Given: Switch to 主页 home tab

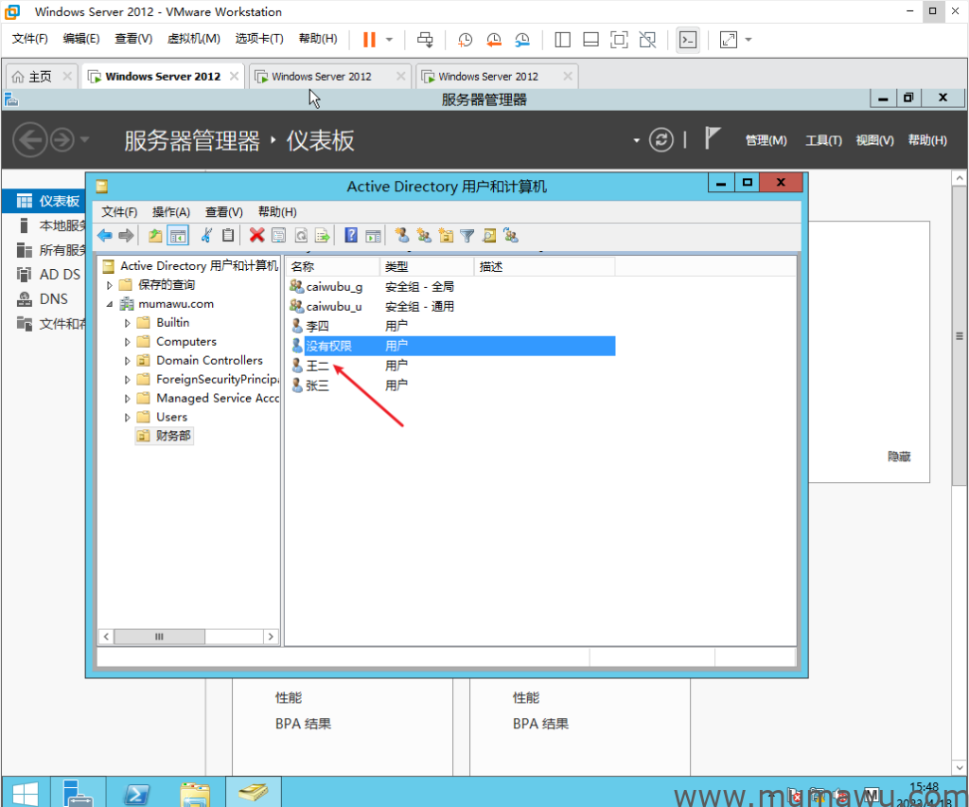Looking at the screenshot, I should (42, 76).
